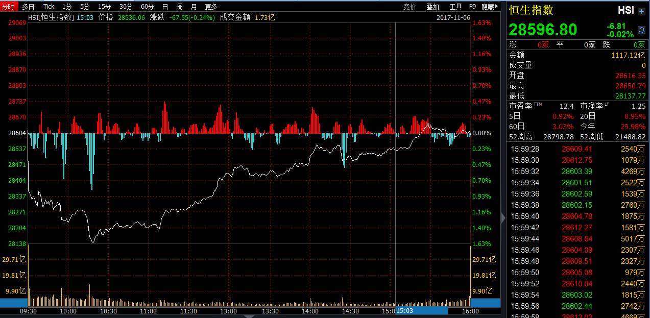
Task: Click the 恒生指数 title in quote panel
Action: click(x=531, y=10)
